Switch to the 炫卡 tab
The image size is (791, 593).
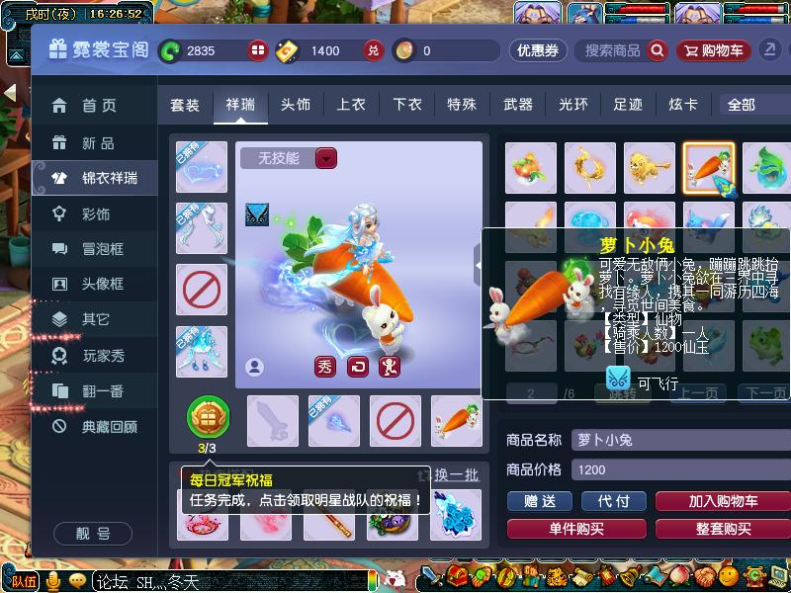click(683, 105)
